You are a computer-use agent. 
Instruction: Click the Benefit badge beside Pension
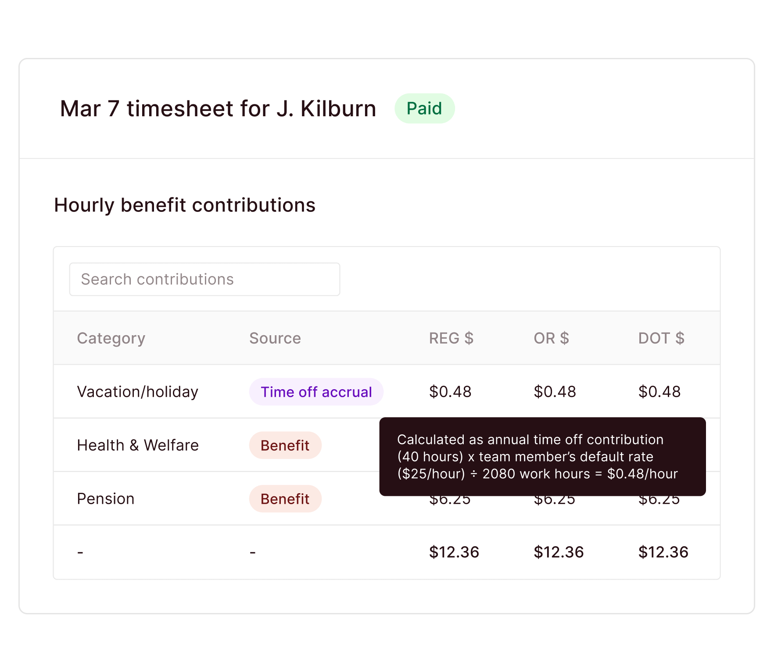[x=285, y=498]
